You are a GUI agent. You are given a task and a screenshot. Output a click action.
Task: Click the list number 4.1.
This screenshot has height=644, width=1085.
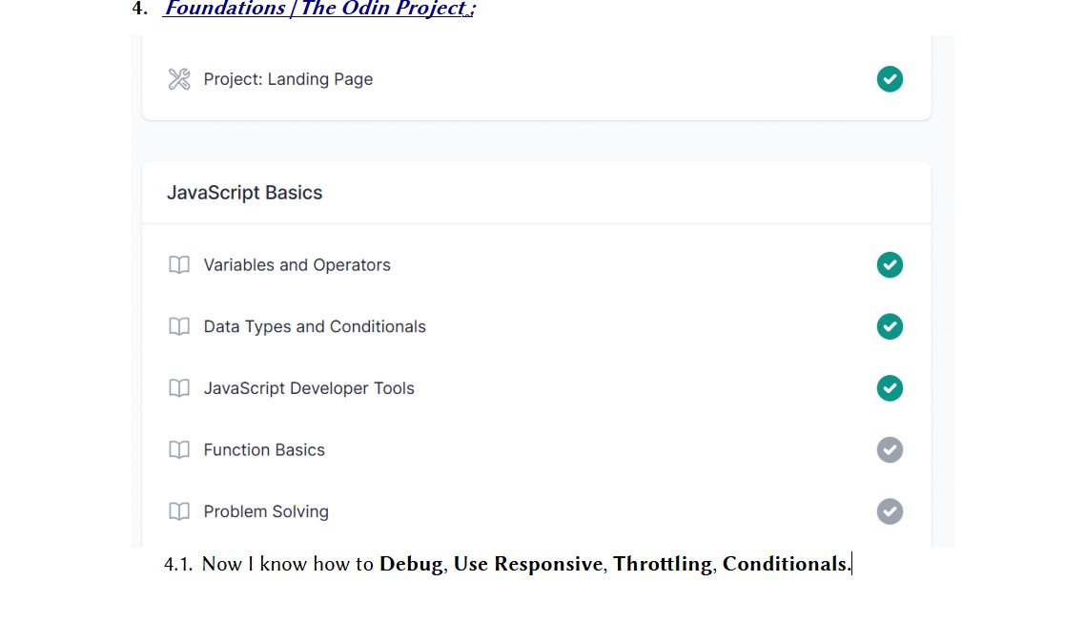click(x=178, y=565)
